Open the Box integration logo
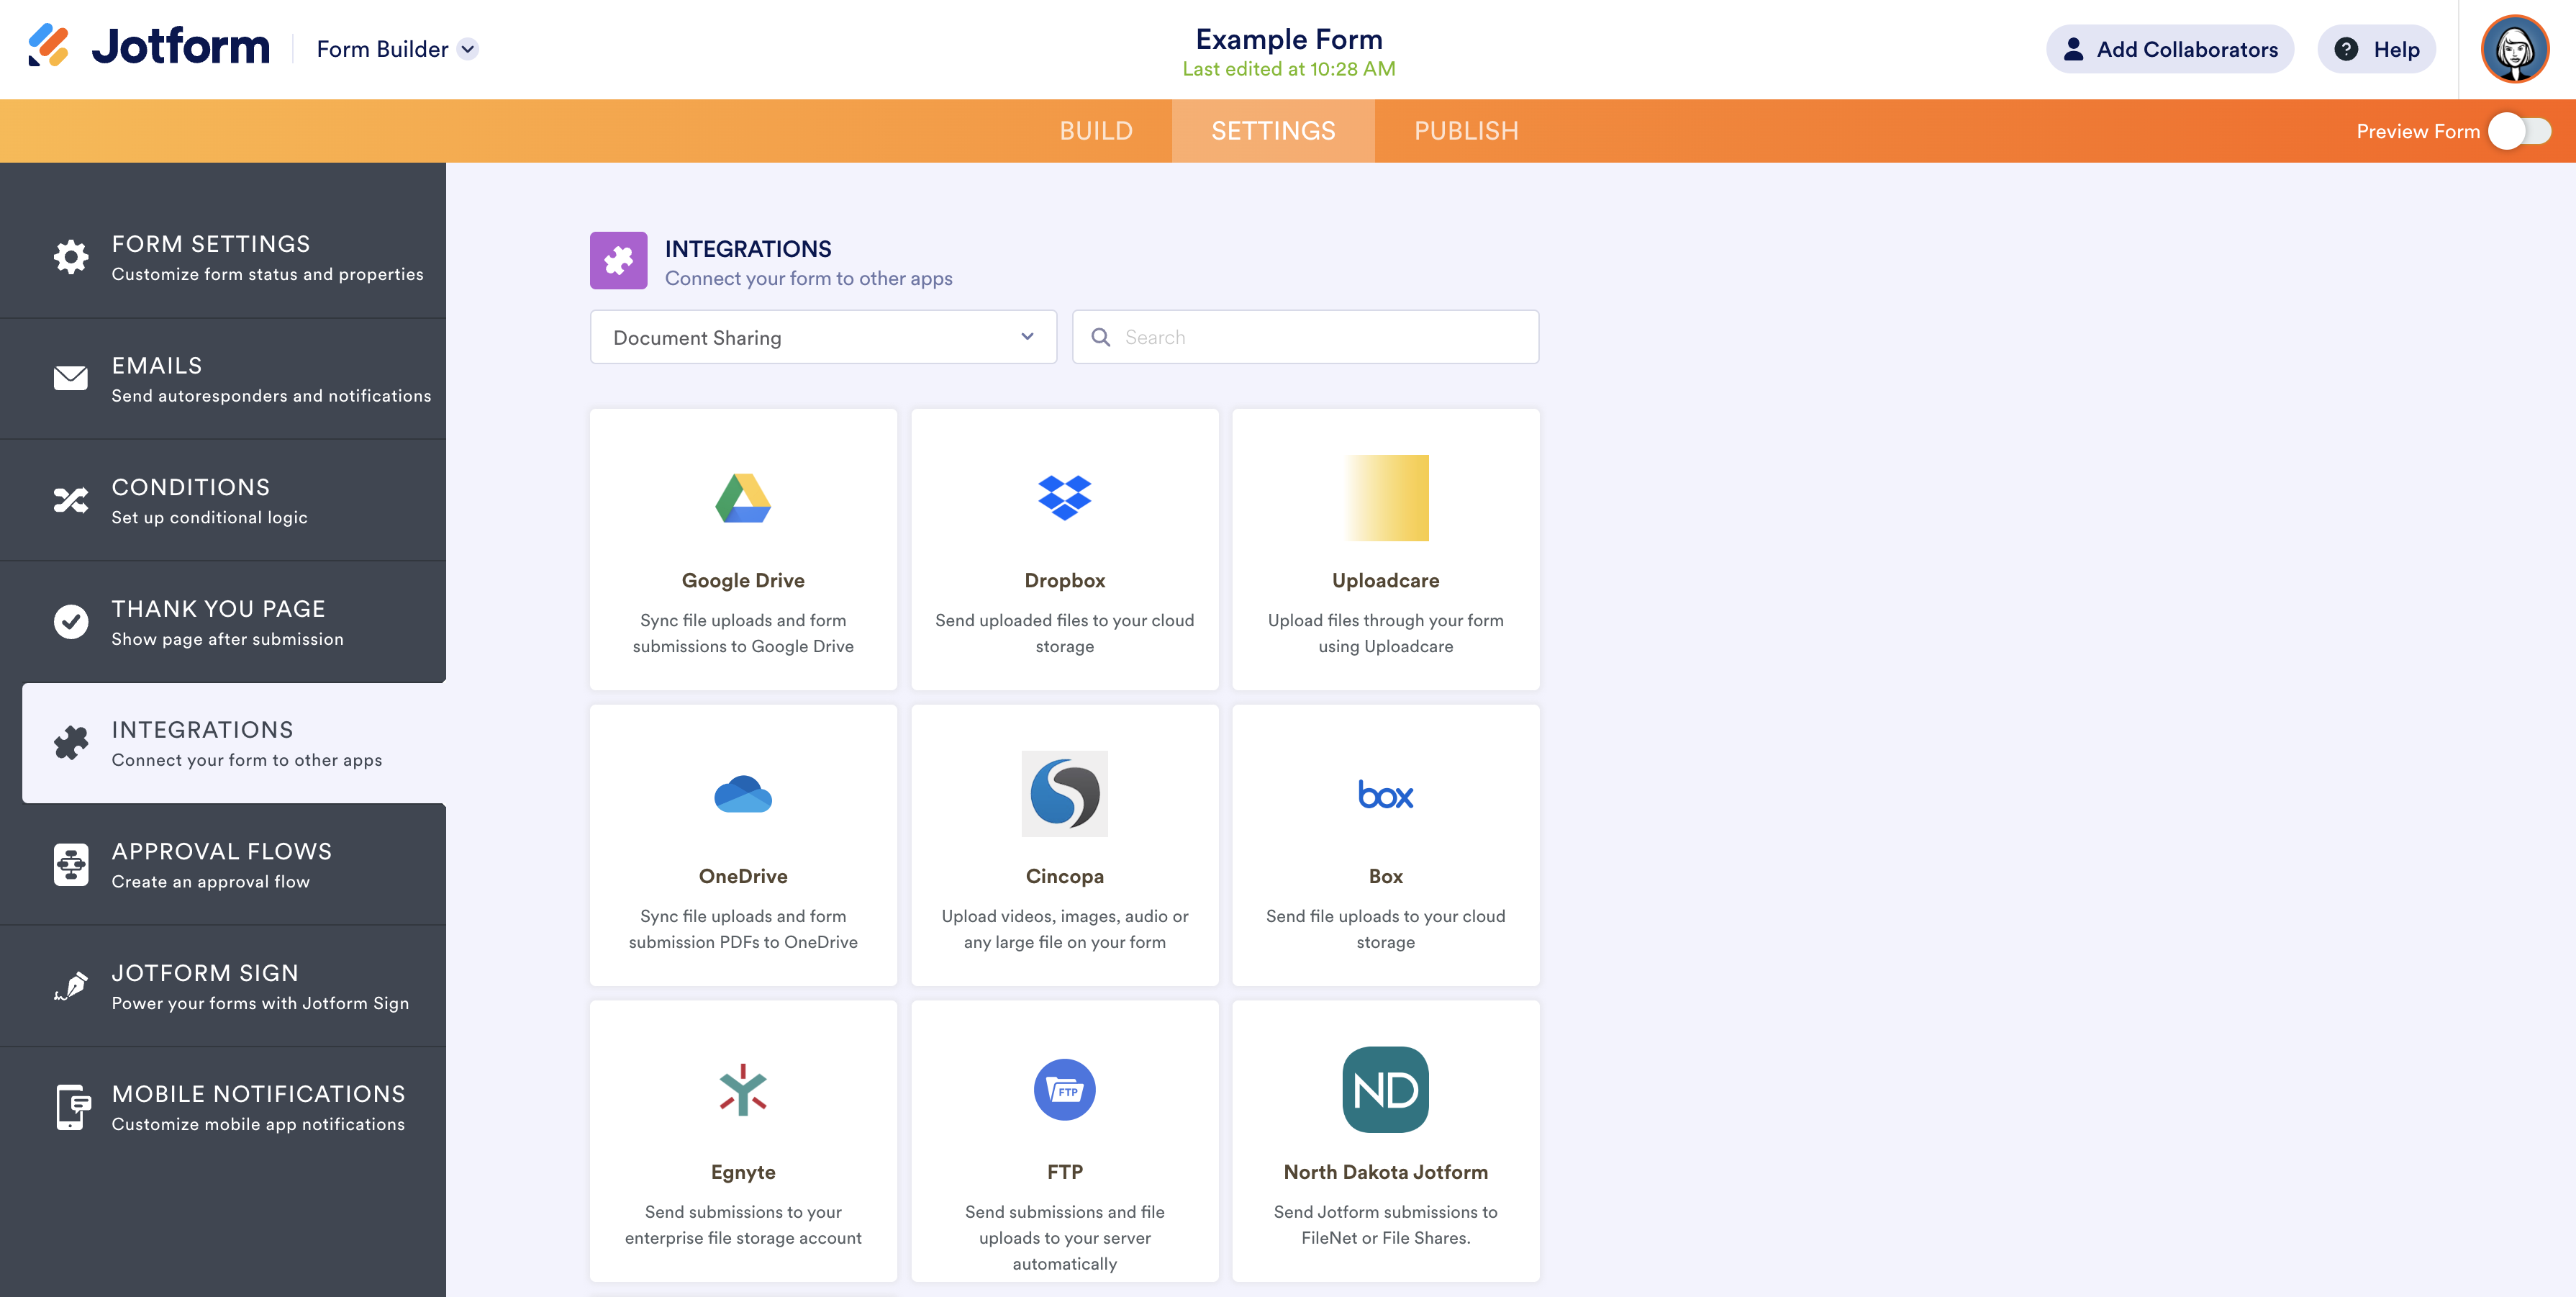The image size is (2576, 1297). (1385, 795)
